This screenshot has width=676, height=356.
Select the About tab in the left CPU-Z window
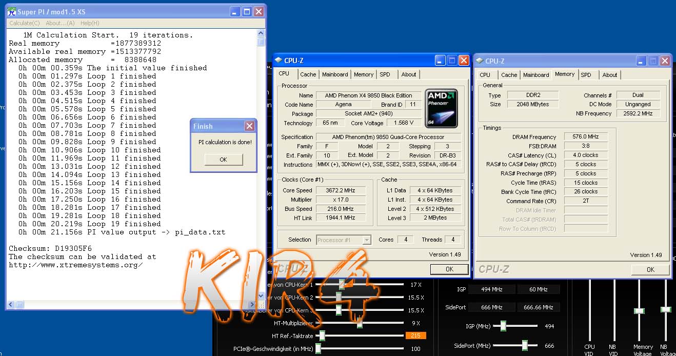409,74
